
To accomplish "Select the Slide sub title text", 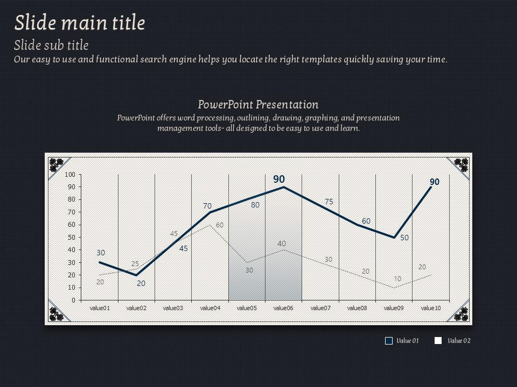I will [x=51, y=45].
